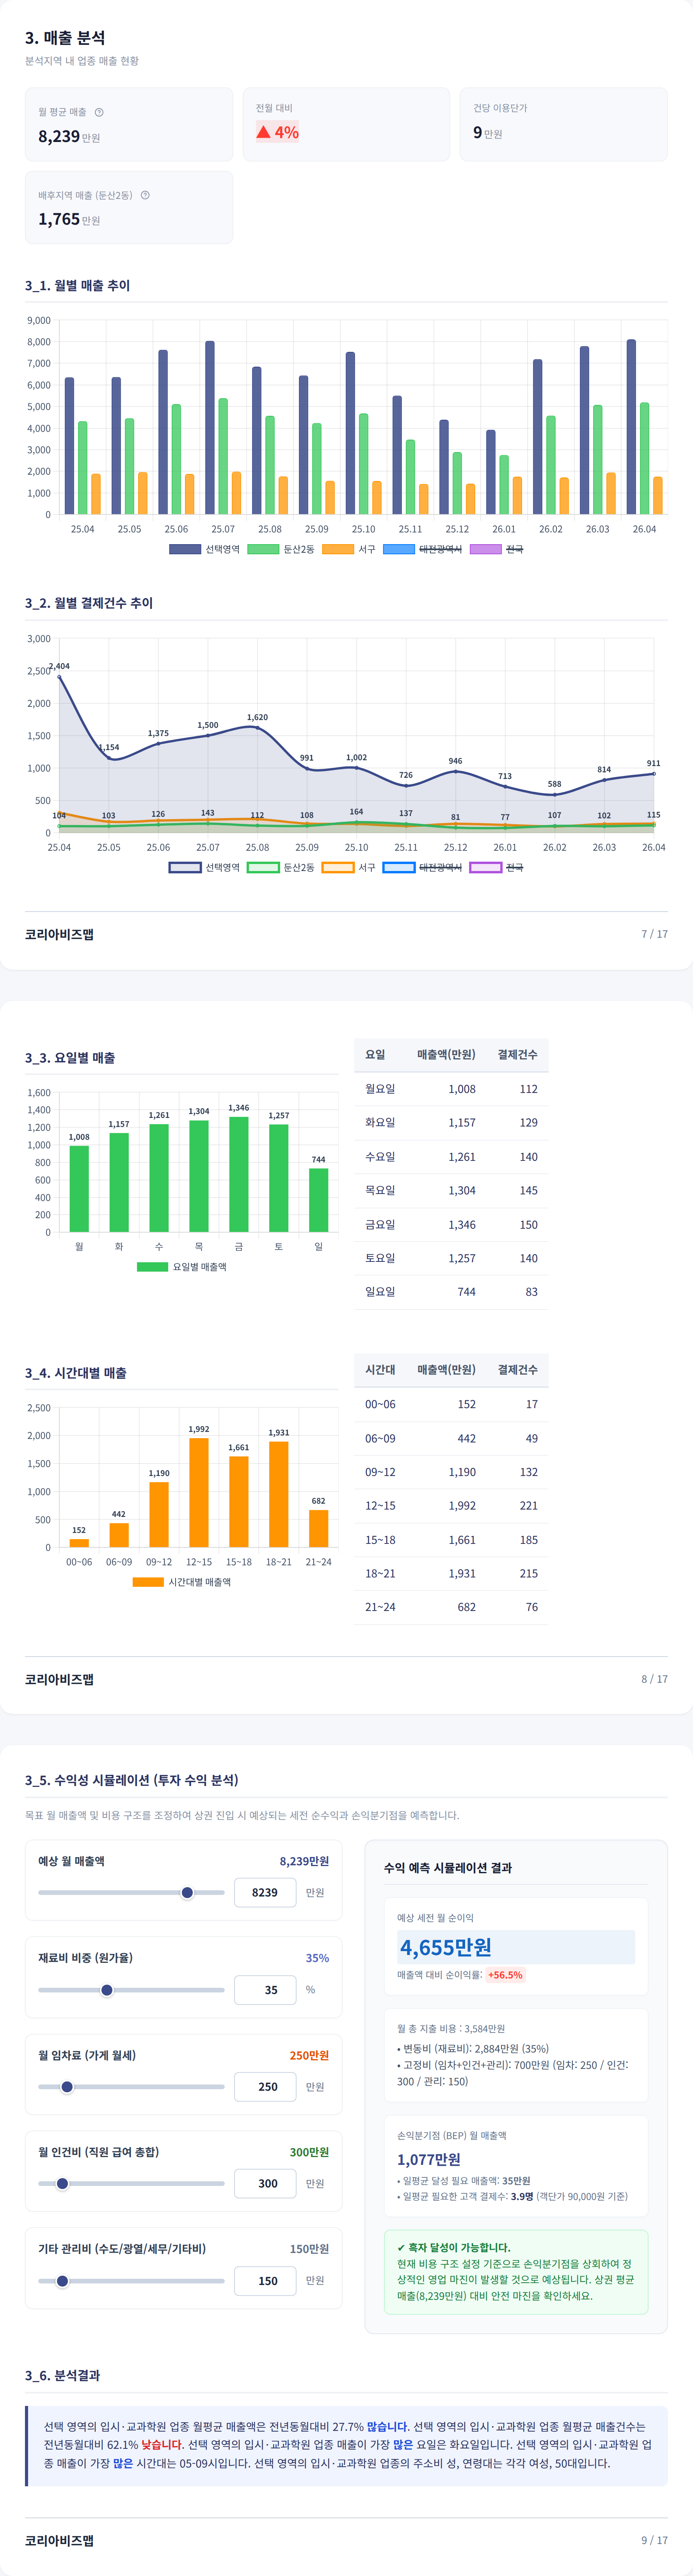The image size is (693, 2576).
Task: Click the 수요일 row in weekday table
Action: point(451,1157)
